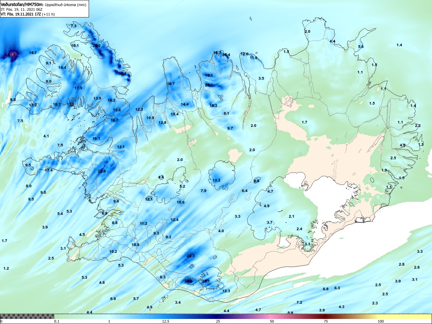Click the 100 tick on the colour scale
This screenshot has width=432, height=324.
381,321
